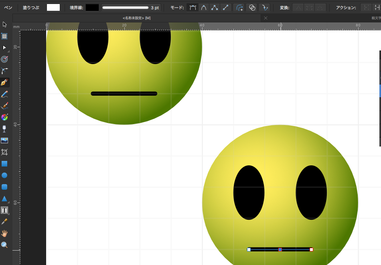Image resolution: width=381 pixels, height=265 pixels.
Task: Toggle rubber band mode option
Action: point(265,8)
